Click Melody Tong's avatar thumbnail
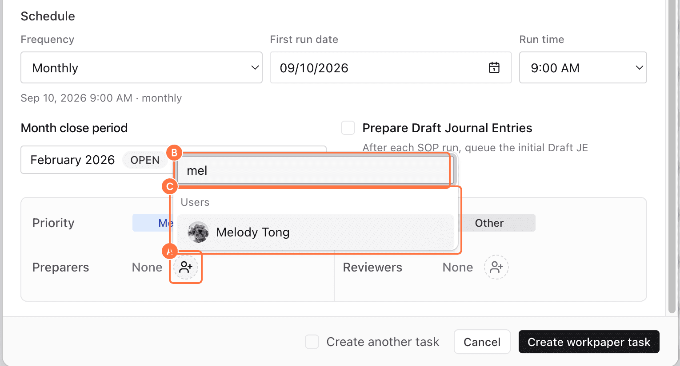680x366 pixels. pyautogui.click(x=198, y=232)
